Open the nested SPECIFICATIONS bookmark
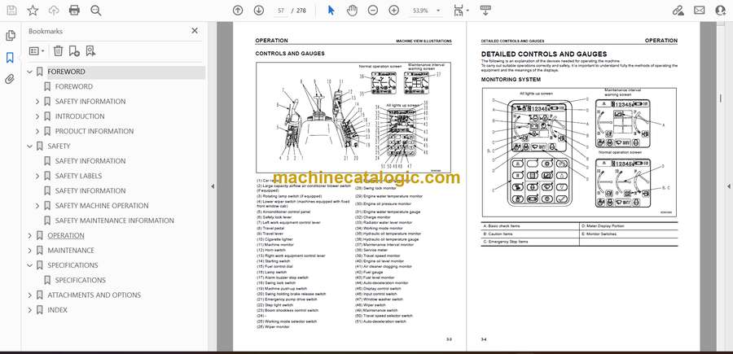This screenshot has height=354, width=733. click(x=81, y=280)
